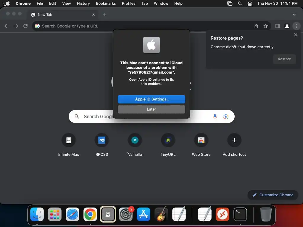303x227 pixels.
Task: Dismiss the iCloud dialog with Later
Action: pos(151,109)
